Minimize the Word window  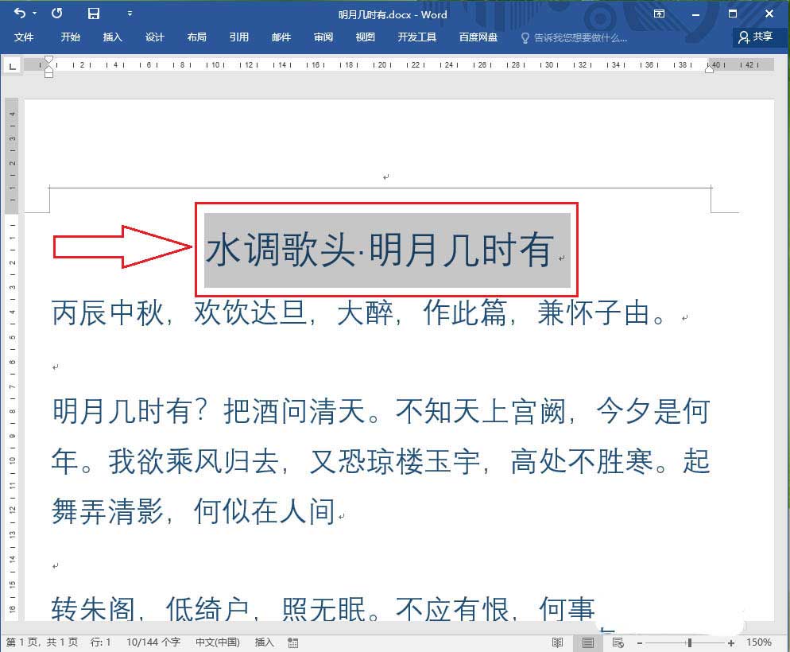(x=695, y=14)
